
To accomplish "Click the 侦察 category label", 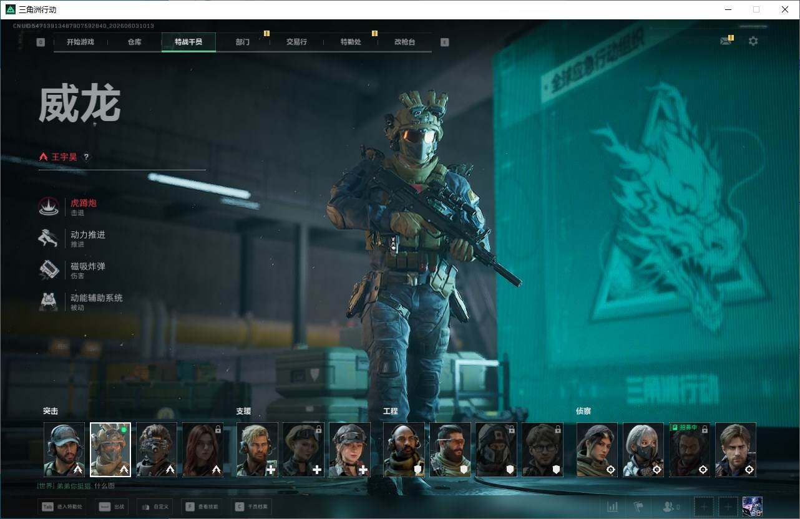I will pyautogui.click(x=583, y=412).
